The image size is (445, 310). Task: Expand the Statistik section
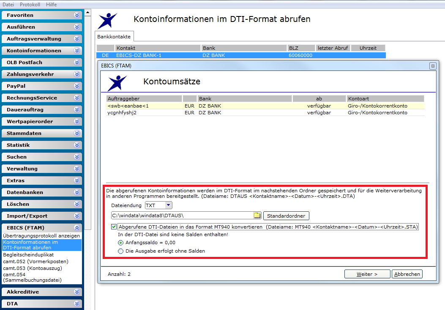click(x=42, y=145)
